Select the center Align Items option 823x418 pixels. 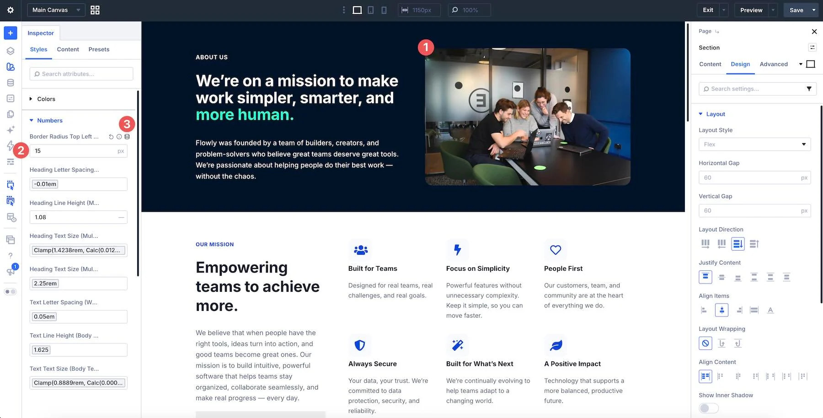(721, 310)
